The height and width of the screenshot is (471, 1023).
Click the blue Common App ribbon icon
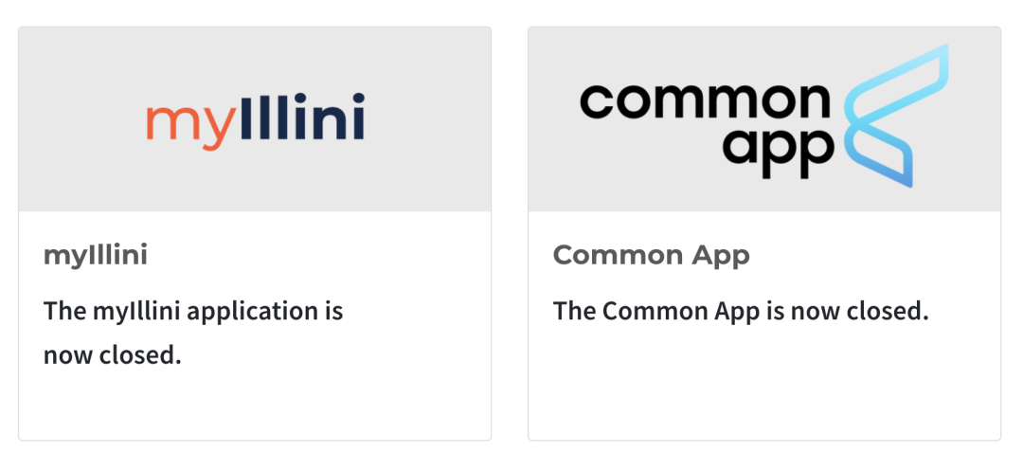pos(896,116)
